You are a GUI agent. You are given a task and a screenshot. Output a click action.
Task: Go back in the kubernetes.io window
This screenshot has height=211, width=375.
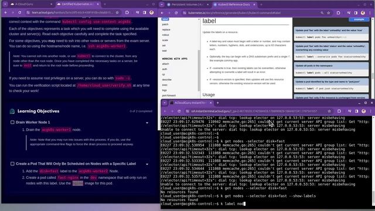coord(162,13)
